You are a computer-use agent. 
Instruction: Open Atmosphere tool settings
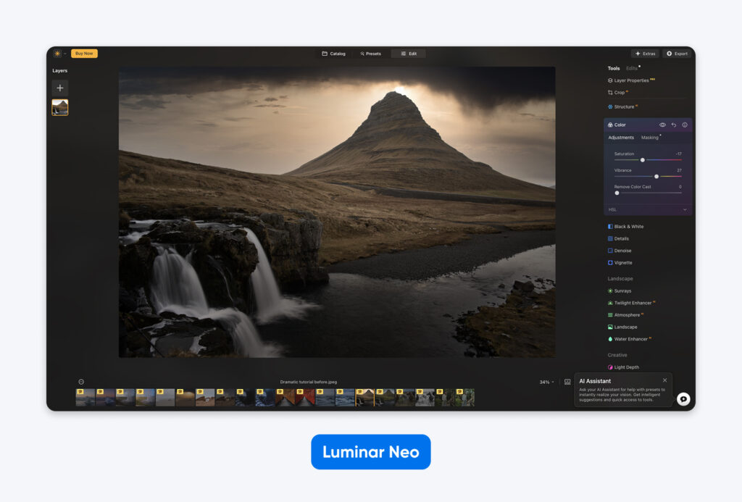point(630,314)
